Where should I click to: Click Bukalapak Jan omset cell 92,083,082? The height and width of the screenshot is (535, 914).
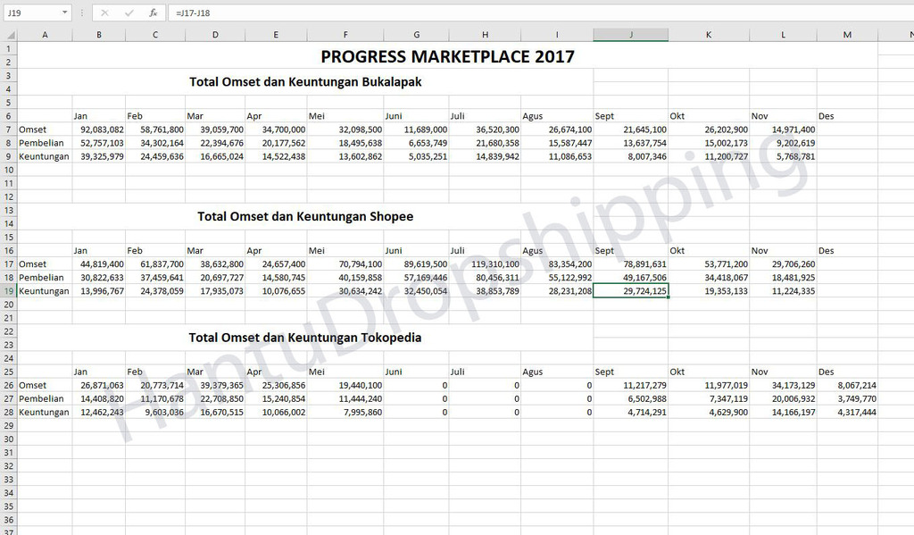click(99, 130)
